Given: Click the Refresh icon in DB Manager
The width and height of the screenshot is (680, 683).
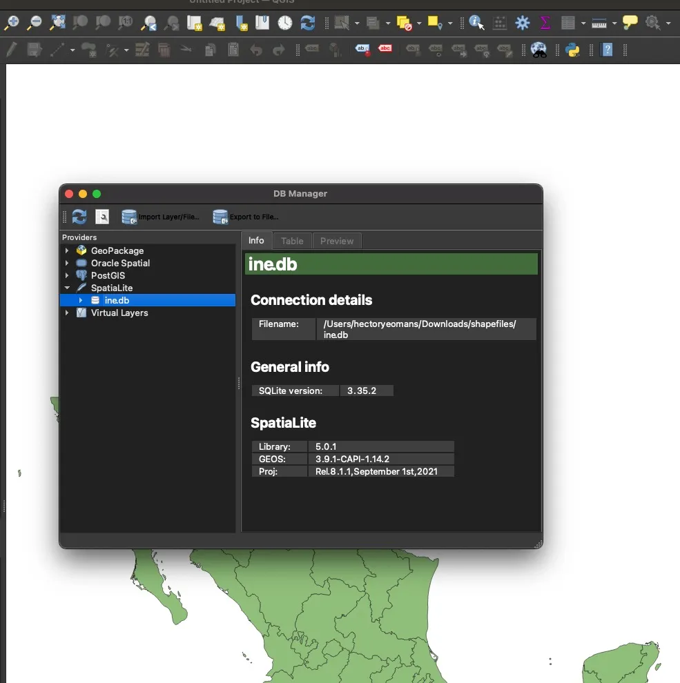Looking at the screenshot, I should point(79,217).
